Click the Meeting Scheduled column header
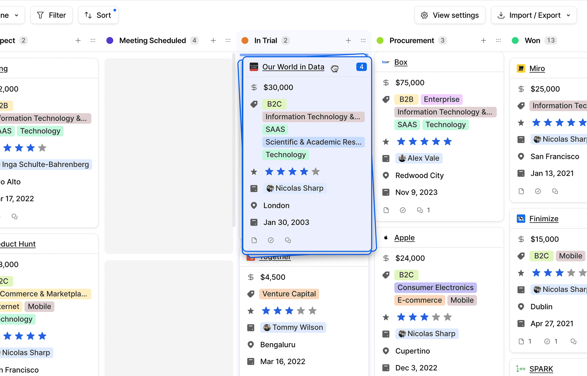The height and width of the screenshot is (376, 587). (x=152, y=41)
